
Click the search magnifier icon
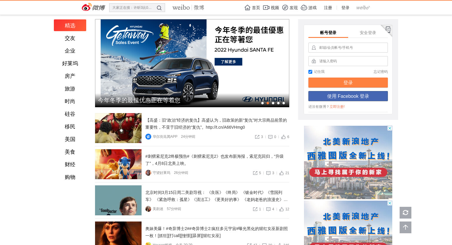[x=159, y=8]
